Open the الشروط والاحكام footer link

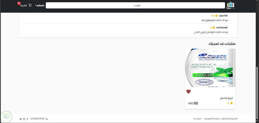[x=229, y=119]
